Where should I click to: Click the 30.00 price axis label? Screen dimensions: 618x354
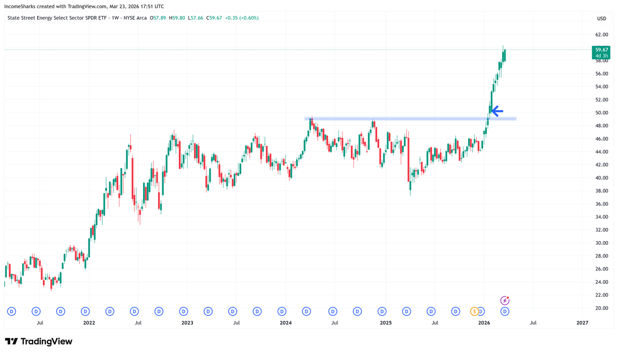click(602, 243)
